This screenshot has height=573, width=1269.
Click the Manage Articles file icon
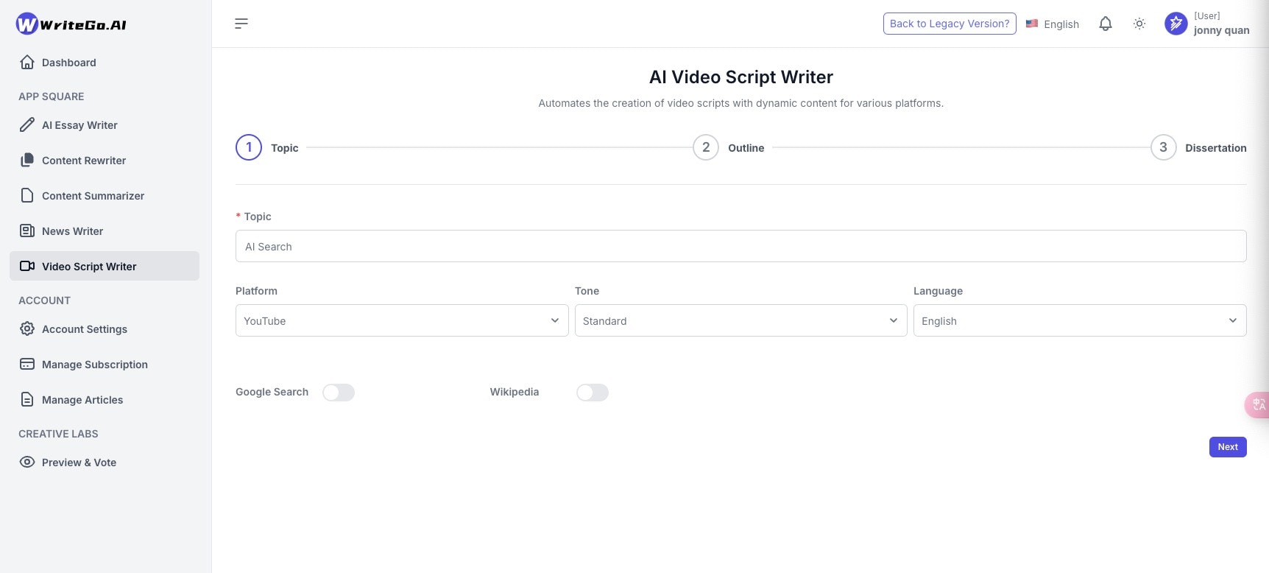point(27,400)
